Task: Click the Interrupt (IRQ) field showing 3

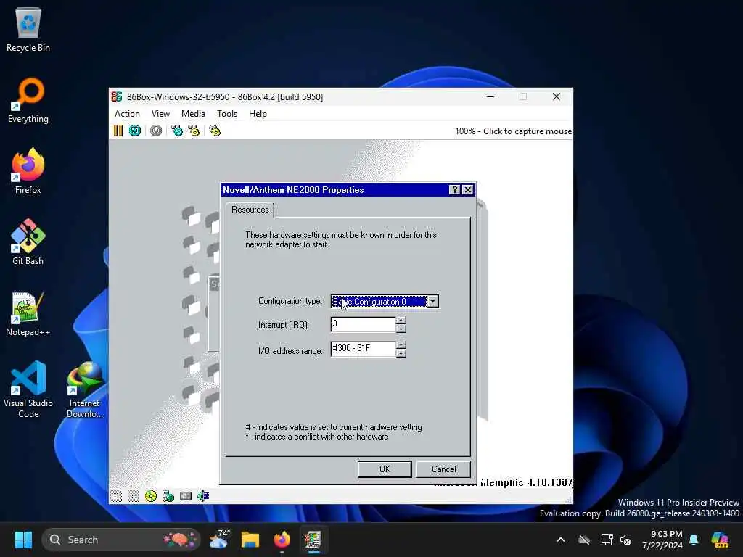Action: (x=363, y=324)
